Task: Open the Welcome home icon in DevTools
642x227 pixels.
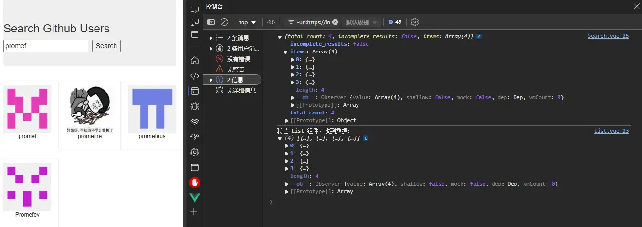Action: point(194,61)
